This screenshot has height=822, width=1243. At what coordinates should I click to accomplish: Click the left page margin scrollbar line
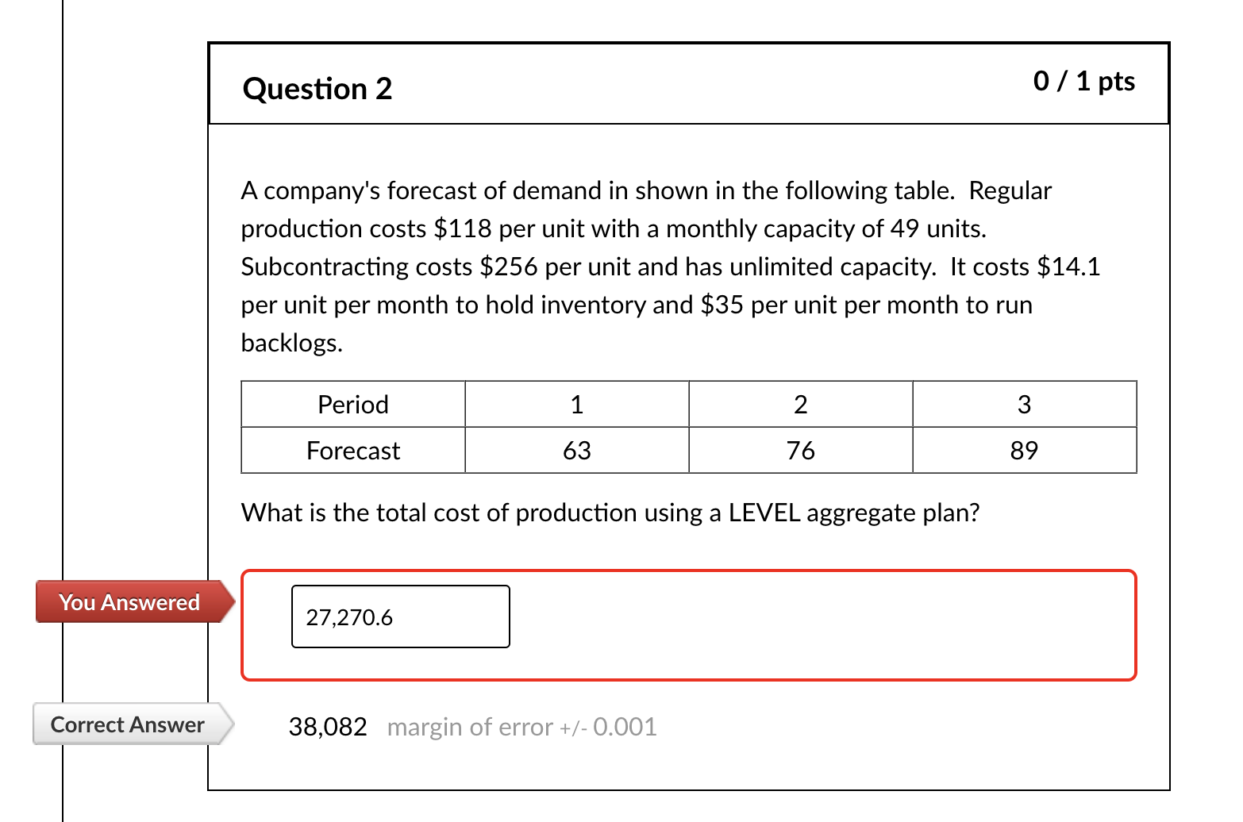[x=63, y=397]
